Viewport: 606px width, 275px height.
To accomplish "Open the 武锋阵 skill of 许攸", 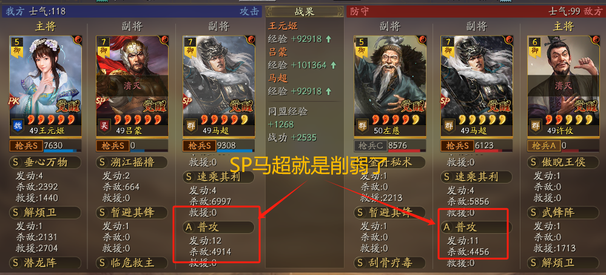I will [563, 213].
